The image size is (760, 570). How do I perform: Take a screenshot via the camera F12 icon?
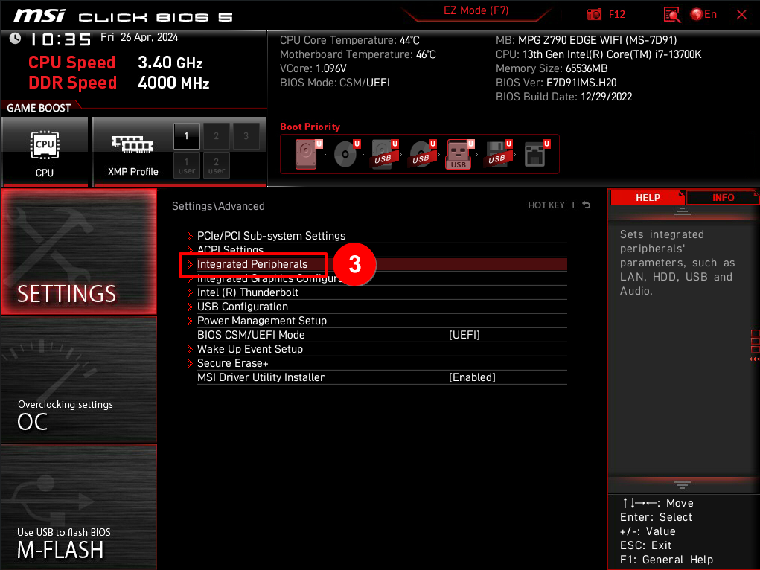pyautogui.click(x=594, y=14)
